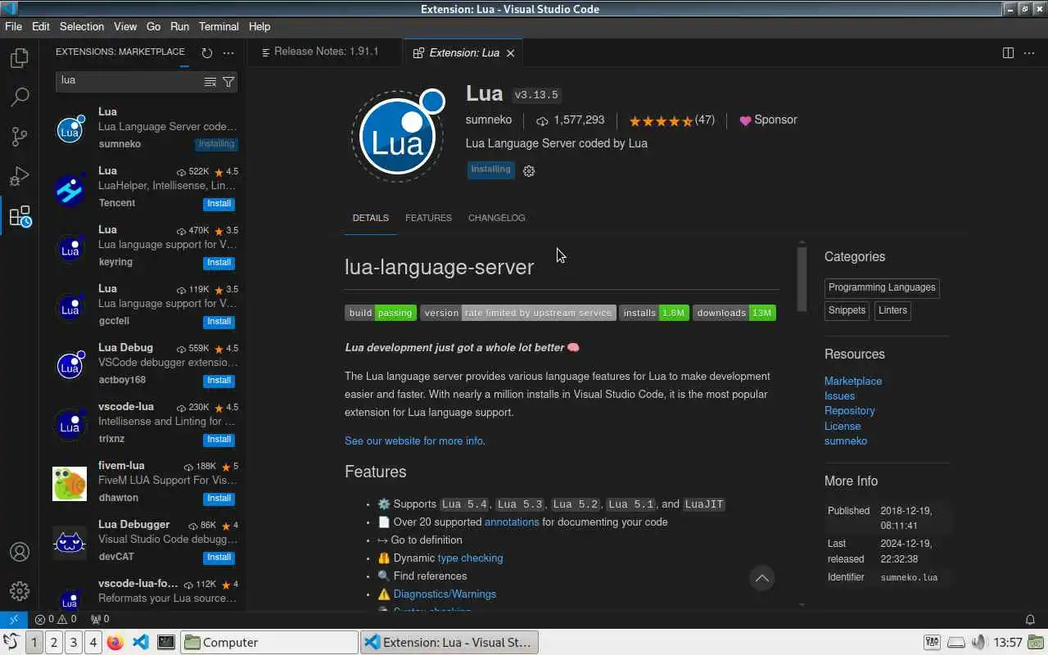Open the filter extensions funnel menu

tap(228, 81)
